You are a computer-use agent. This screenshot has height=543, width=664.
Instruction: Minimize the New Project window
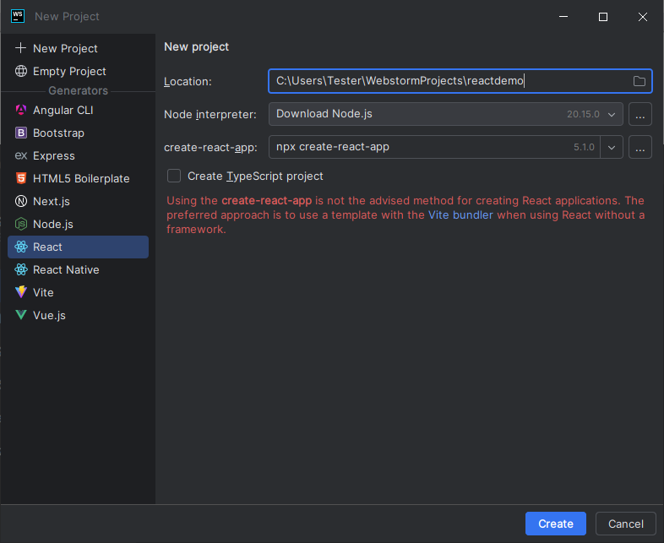point(563,17)
